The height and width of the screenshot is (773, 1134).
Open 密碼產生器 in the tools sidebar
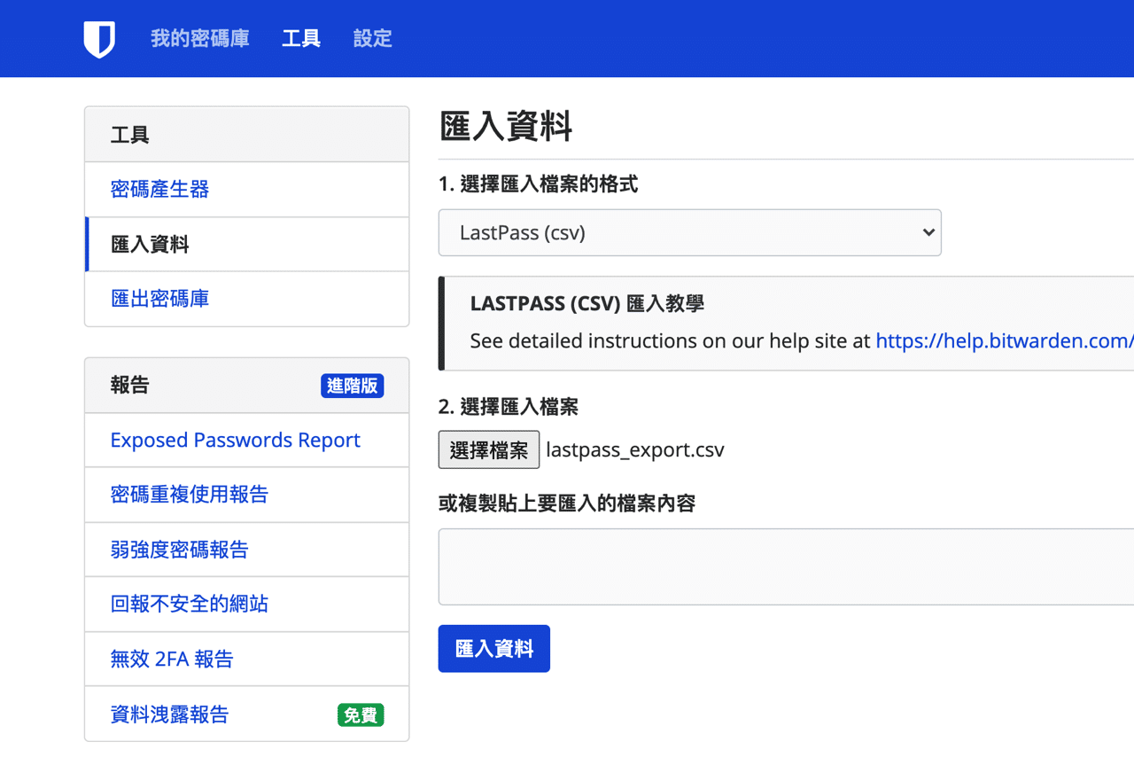point(247,189)
